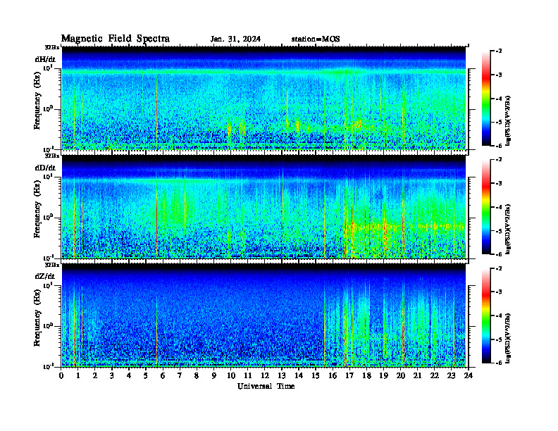Click the color bar beside the dD/dt panel

pyautogui.click(x=486, y=207)
